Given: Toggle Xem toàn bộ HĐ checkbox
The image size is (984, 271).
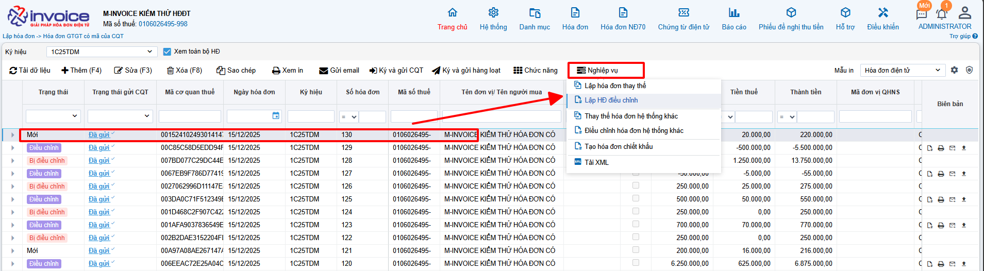Looking at the screenshot, I should coord(167,52).
